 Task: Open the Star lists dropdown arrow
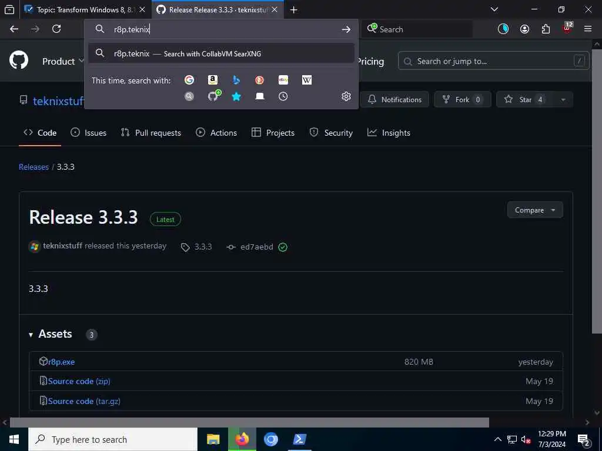click(563, 100)
